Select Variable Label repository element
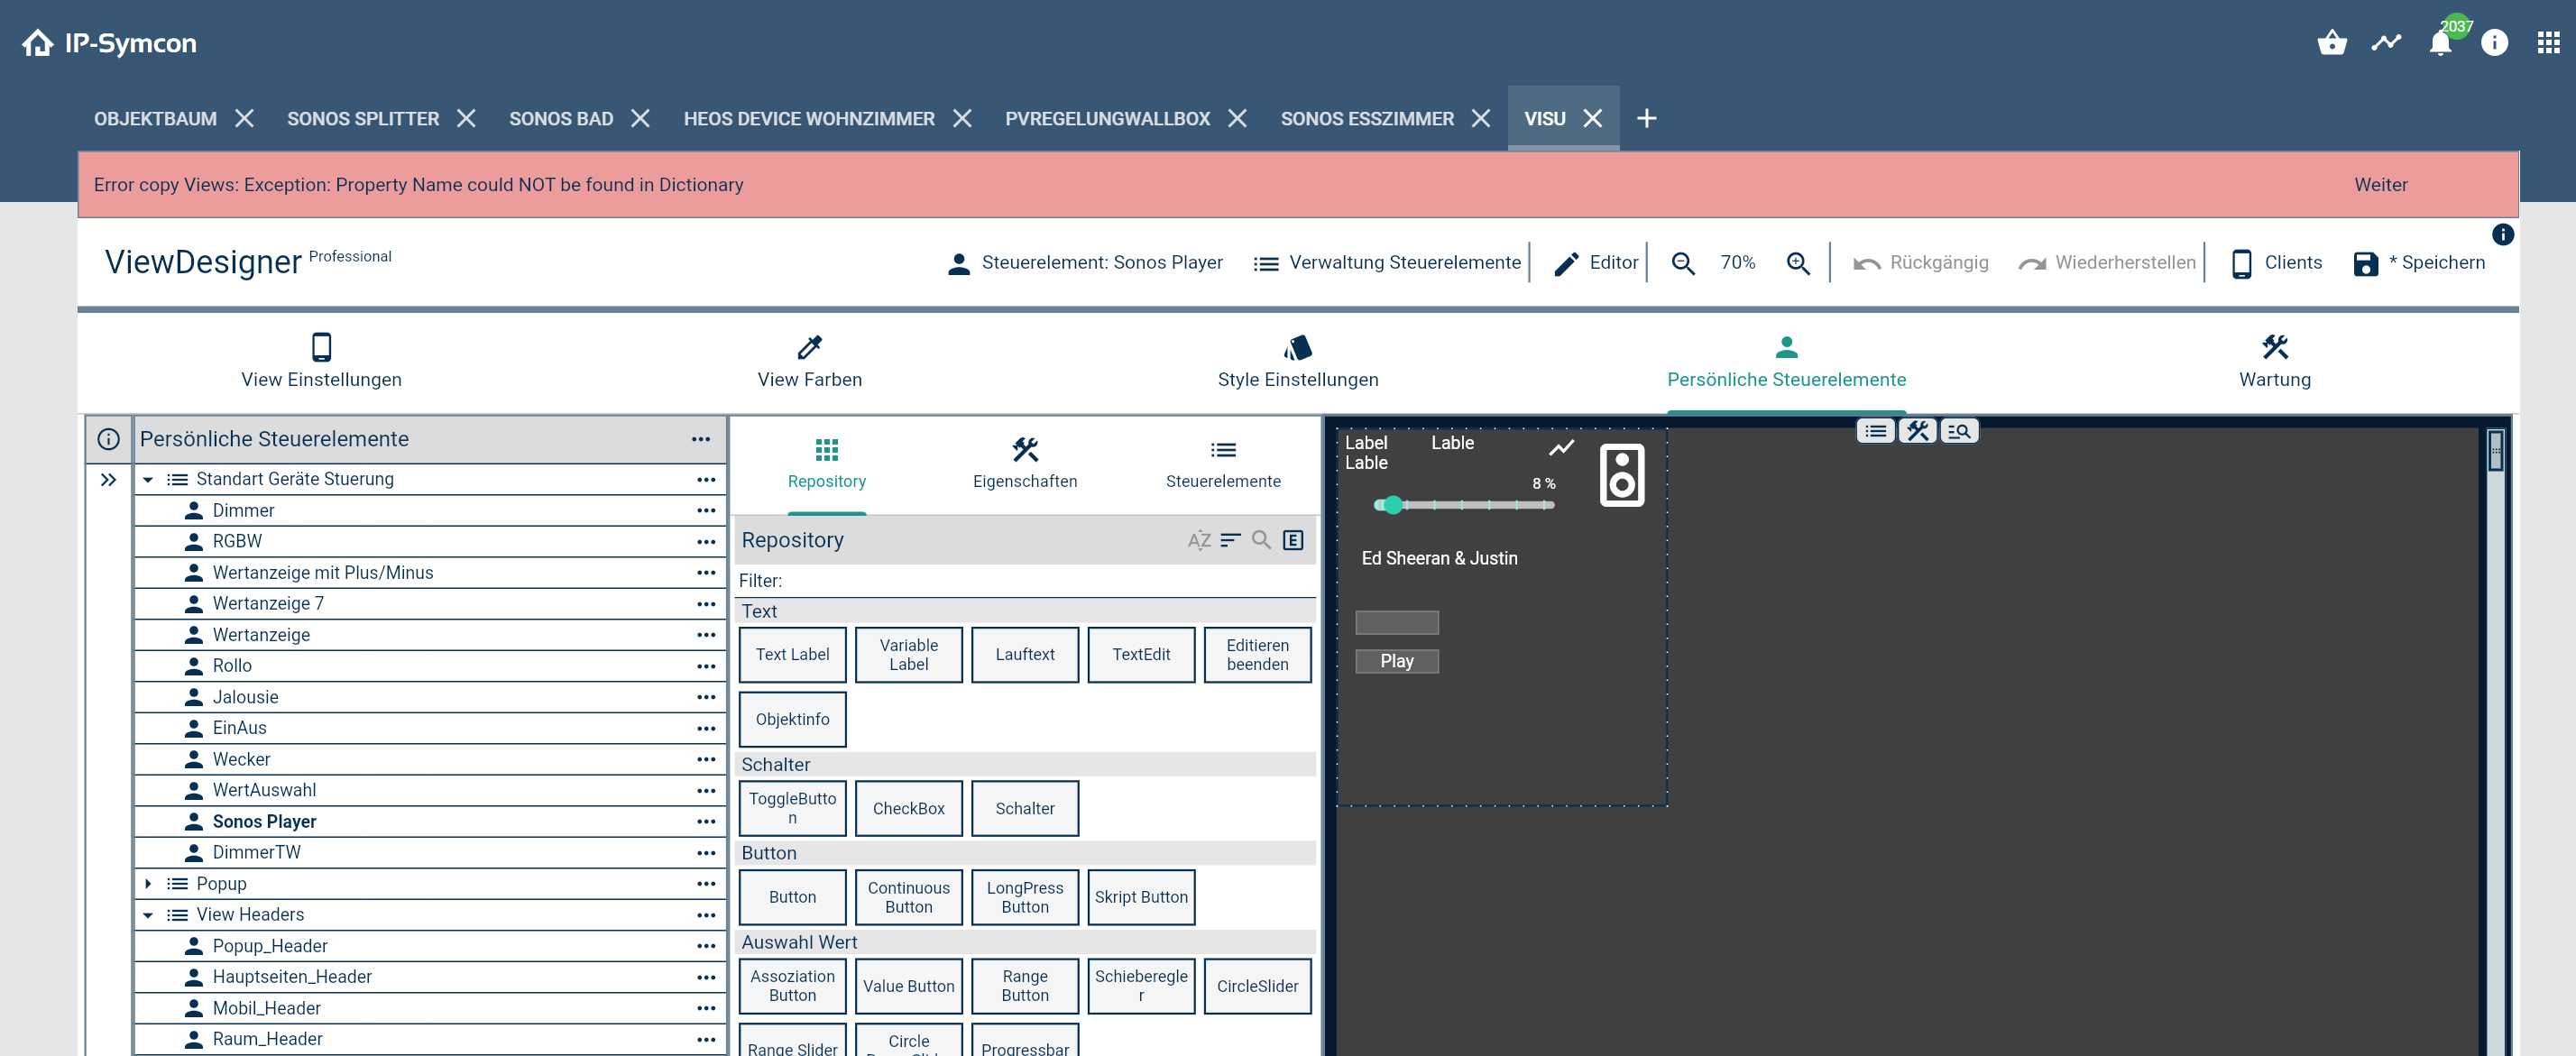 point(908,655)
